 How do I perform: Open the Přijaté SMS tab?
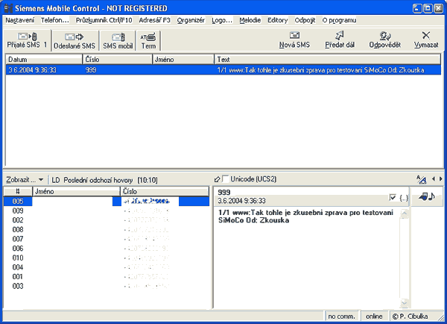[27, 40]
